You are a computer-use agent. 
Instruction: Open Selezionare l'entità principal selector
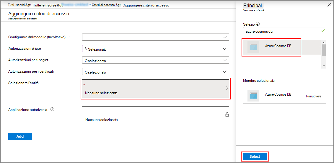156,89
